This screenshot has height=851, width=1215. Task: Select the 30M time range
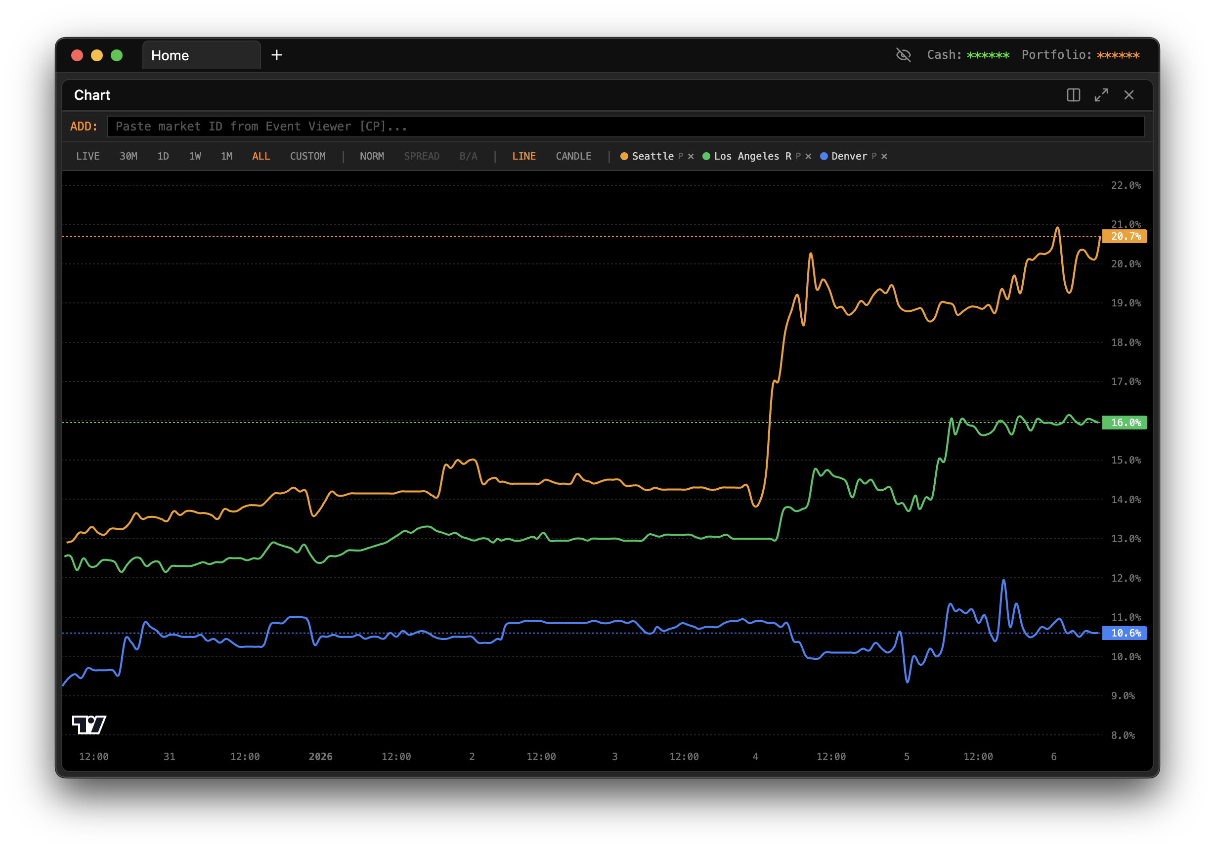pyautogui.click(x=128, y=157)
